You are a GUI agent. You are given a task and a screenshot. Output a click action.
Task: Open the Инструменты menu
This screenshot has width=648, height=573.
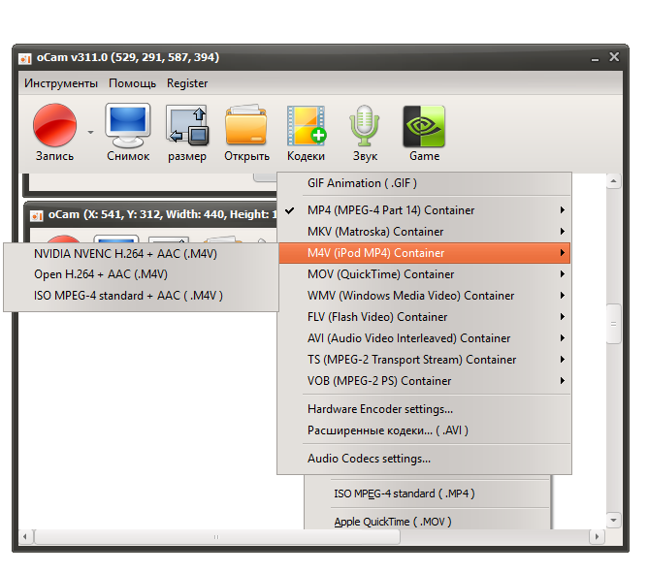[61, 83]
